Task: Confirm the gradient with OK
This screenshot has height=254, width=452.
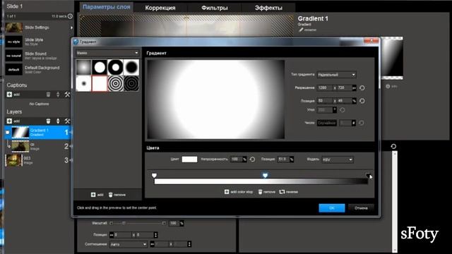Action: point(332,208)
